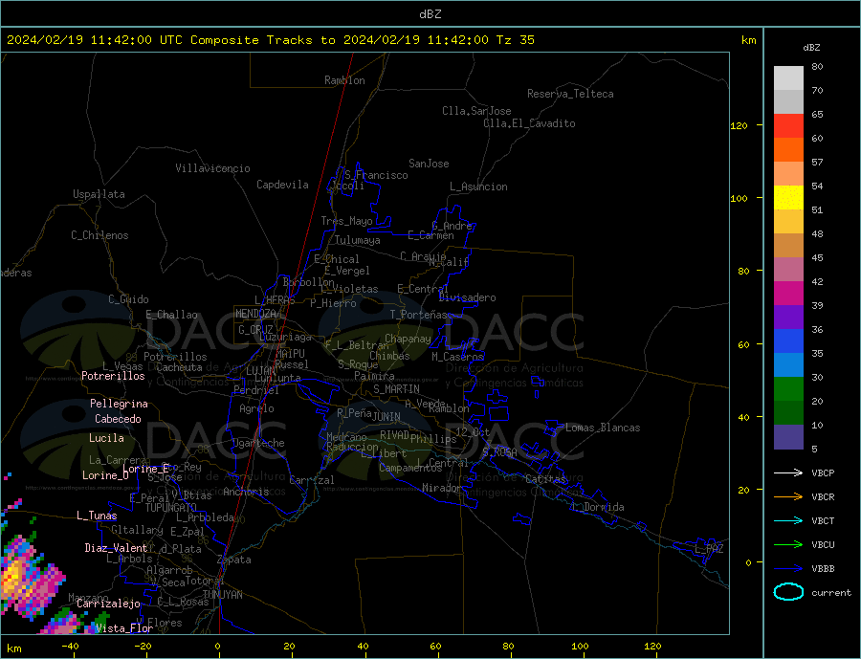Click the cyan 'current' ellipse legend icon
861x659 pixels.
[x=788, y=591]
